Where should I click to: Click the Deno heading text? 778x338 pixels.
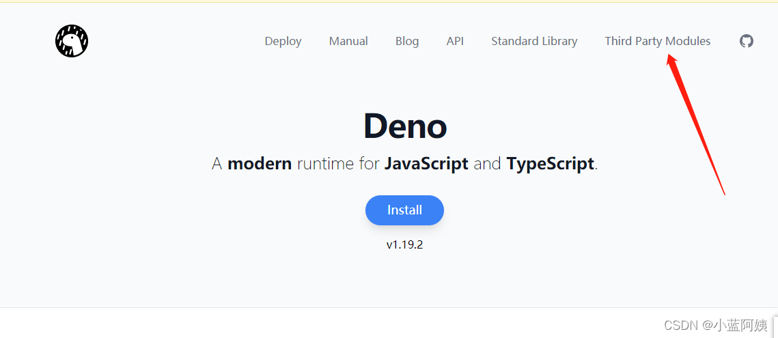(x=405, y=126)
